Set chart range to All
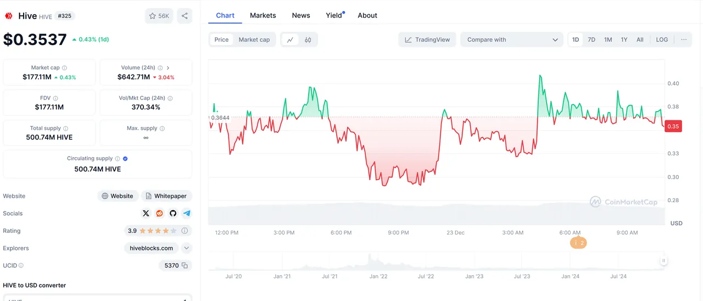Screen dimensions: 703x301 tap(640, 40)
